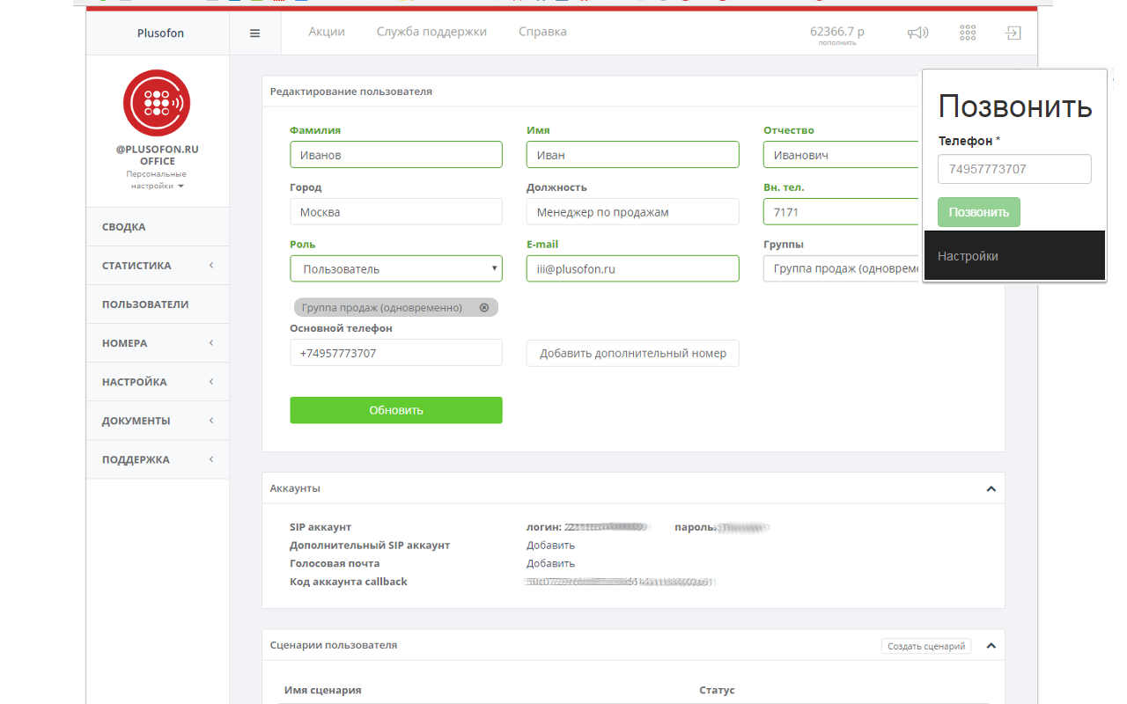The width and height of the screenshot is (1127, 704).
Task: Click Добавить for Дополнительный SIP аккаунт
Action: click(x=550, y=546)
